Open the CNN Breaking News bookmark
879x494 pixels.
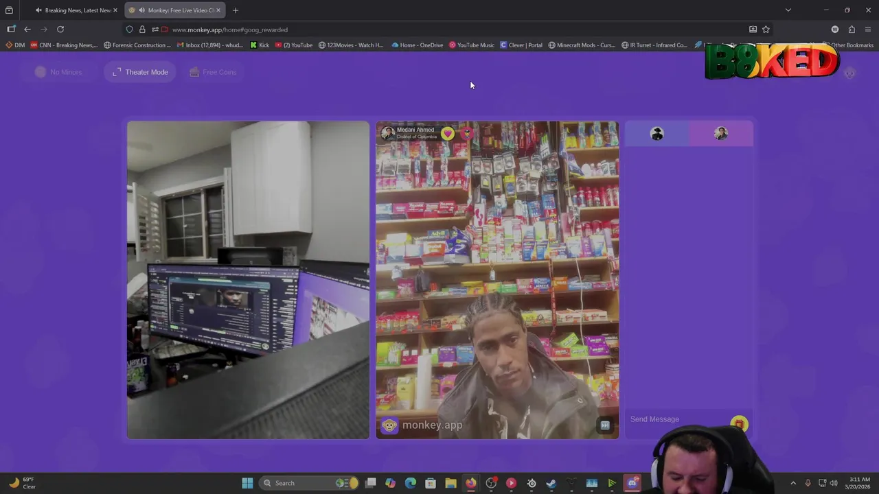pyautogui.click(x=64, y=45)
